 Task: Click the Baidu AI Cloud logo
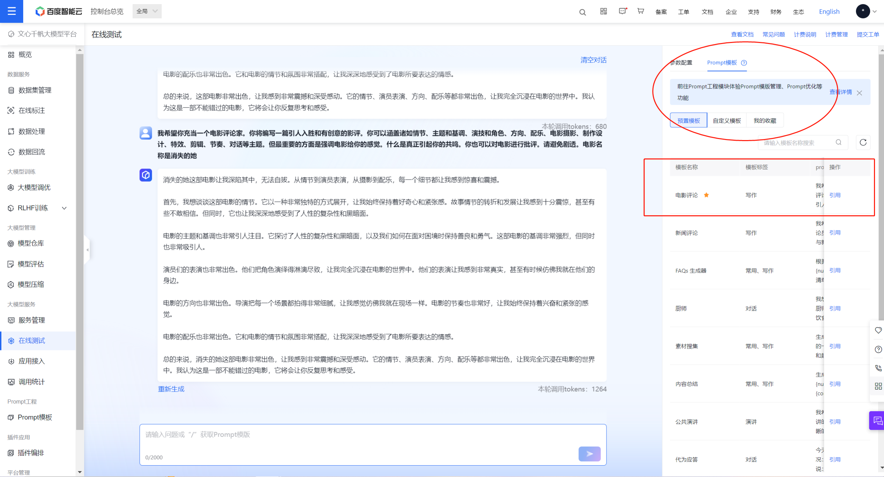(59, 11)
